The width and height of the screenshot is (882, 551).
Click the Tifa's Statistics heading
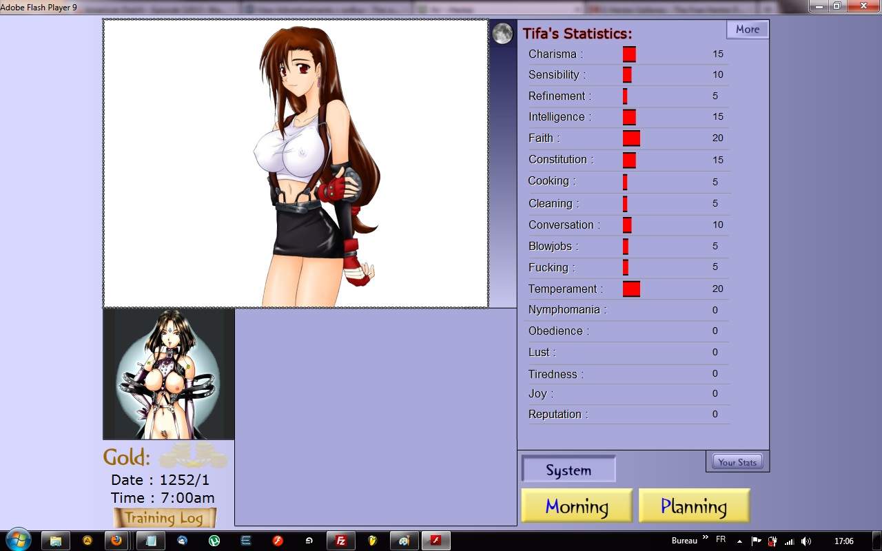coord(577,33)
